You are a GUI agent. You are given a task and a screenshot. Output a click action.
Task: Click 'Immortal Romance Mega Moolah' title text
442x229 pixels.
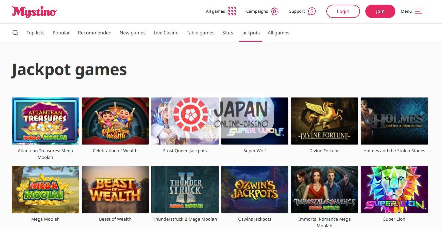click(x=324, y=222)
